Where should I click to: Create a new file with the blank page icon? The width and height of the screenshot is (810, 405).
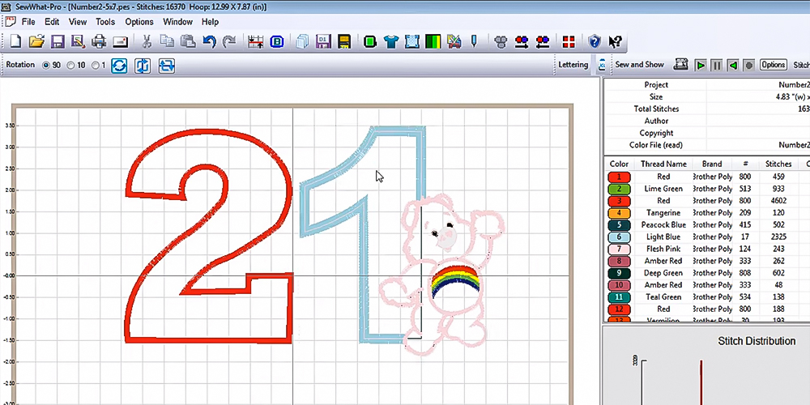click(15, 41)
